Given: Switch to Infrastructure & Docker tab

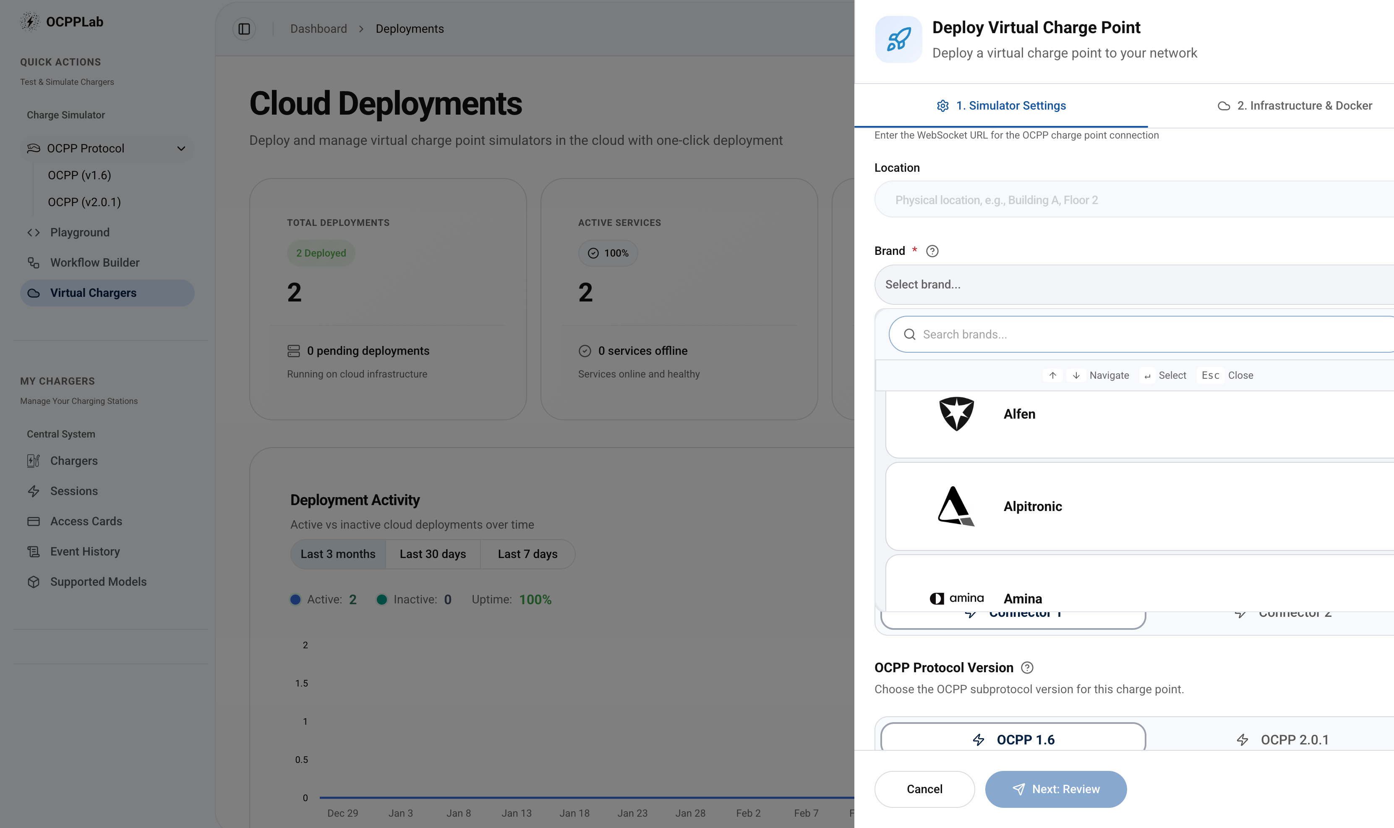Looking at the screenshot, I should point(1295,105).
